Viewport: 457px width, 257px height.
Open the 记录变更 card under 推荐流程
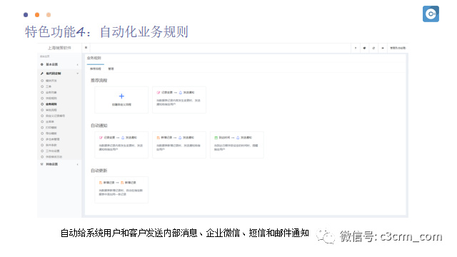pyautogui.click(x=179, y=100)
